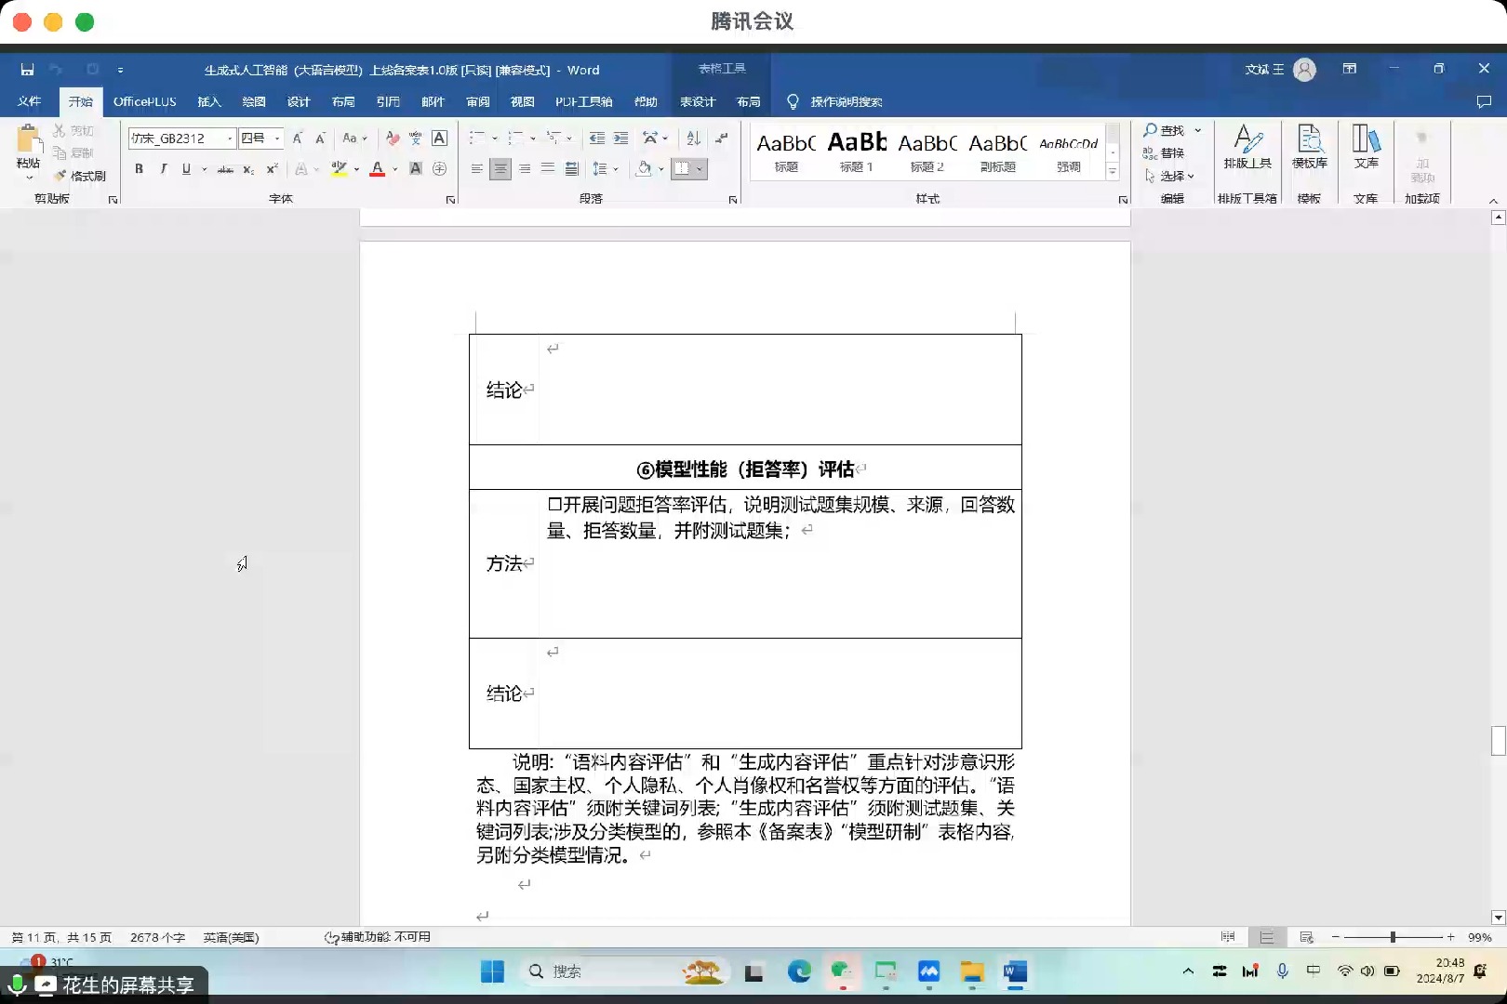Click the vertical scrollbar thumb
Viewport: 1507px width, 1004px height.
coord(1498,741)
